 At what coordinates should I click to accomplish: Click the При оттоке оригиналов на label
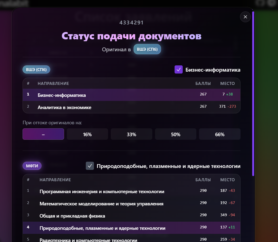[x=52, y=123]
